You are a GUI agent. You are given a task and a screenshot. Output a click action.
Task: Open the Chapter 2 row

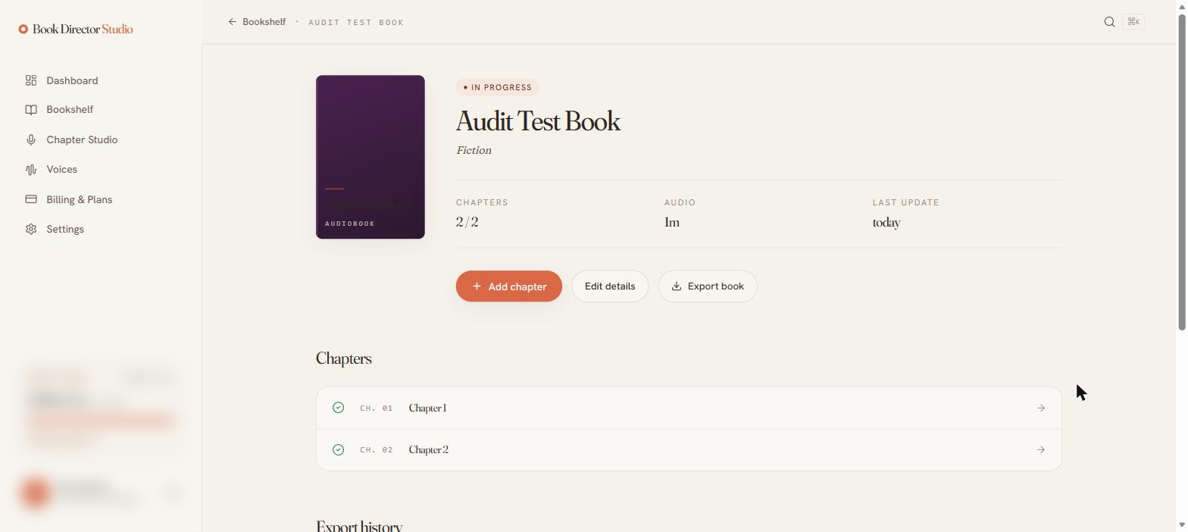[689, 450]
